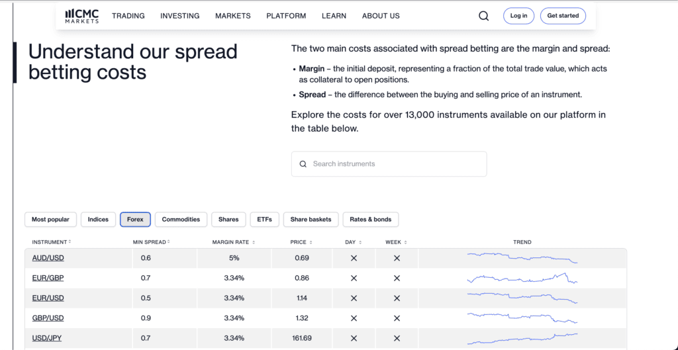
Task: Click the 161.69 price value
Action: tap(302, 338)
